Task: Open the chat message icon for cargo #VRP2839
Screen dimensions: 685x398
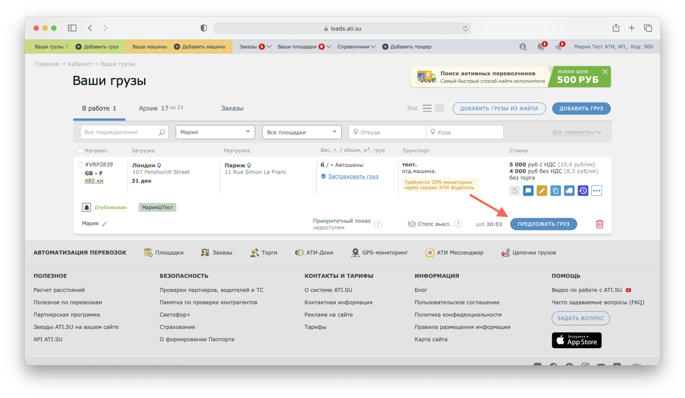Action: tap(528, 190)
